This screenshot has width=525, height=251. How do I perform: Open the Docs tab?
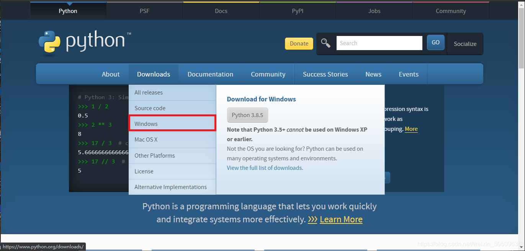coord(221,10)
